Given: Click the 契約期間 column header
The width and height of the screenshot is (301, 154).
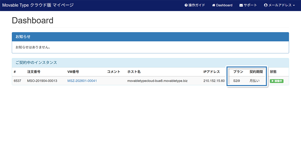Looking at the screenshot, I should 256,72.
